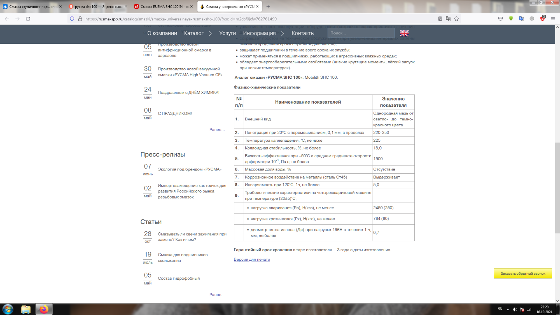
Task: Toggle reader view for this page
Action: [440, 19]
